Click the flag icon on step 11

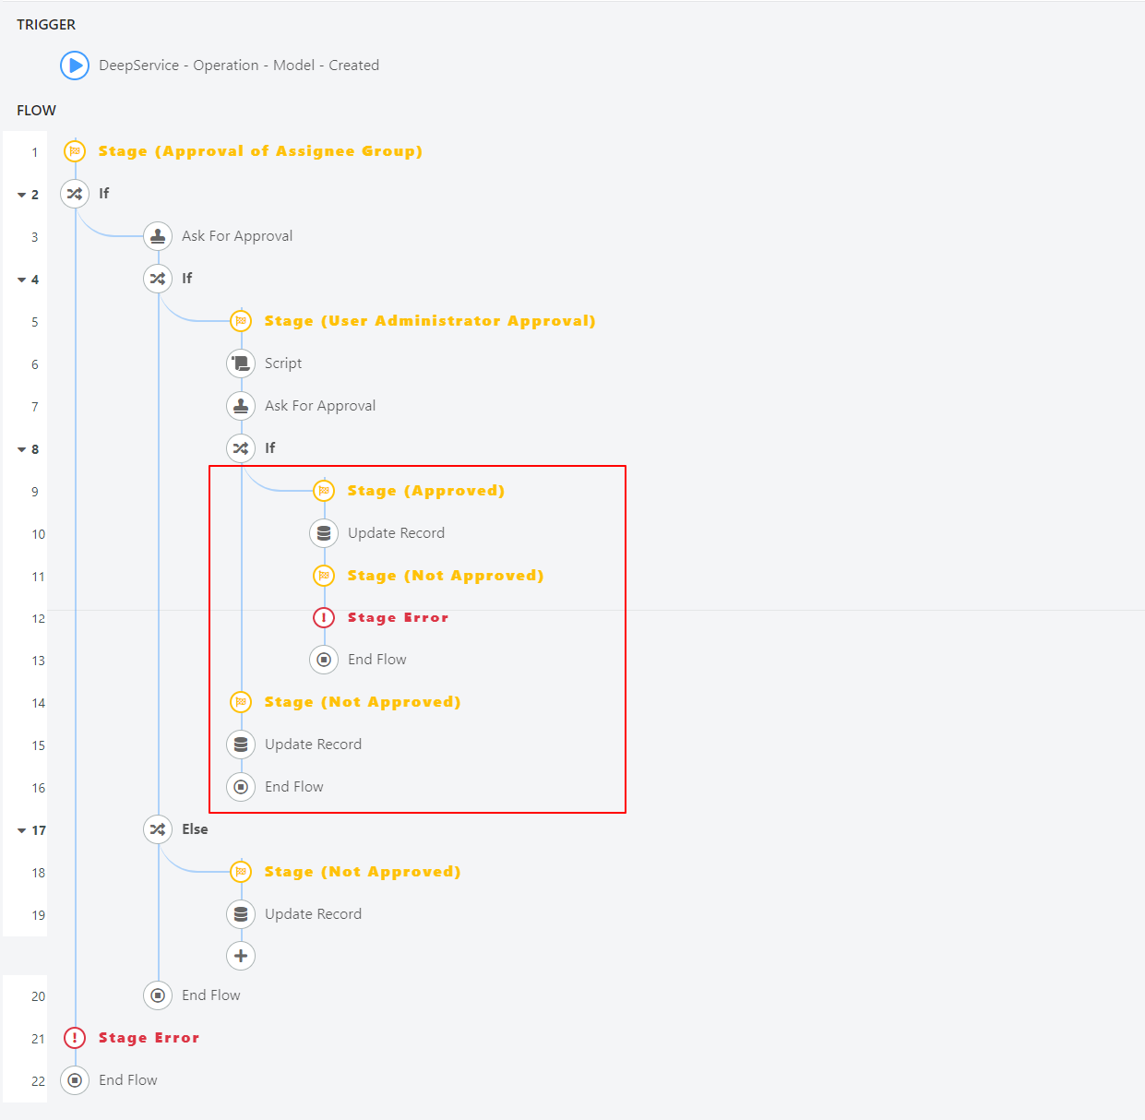[x=324, y=576]
